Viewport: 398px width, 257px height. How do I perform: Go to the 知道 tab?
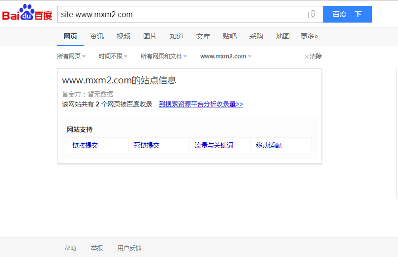177,36
